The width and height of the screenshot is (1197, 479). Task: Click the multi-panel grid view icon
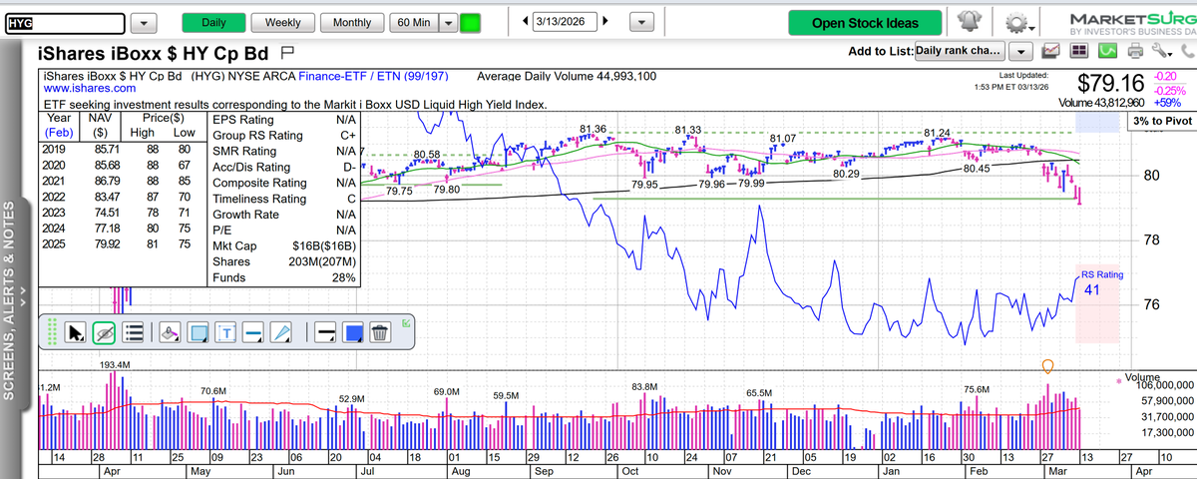[x=1078, y=51]
